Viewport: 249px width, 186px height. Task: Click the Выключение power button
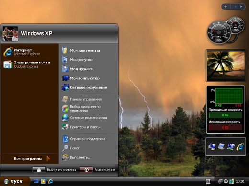pos(97,170)
